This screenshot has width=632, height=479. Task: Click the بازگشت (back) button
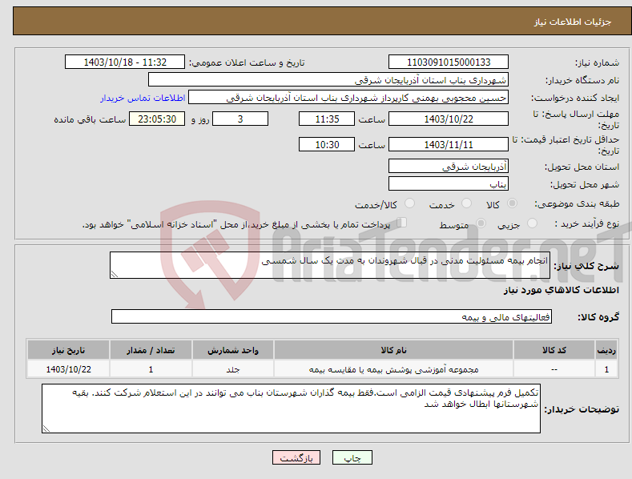[296, 457]
